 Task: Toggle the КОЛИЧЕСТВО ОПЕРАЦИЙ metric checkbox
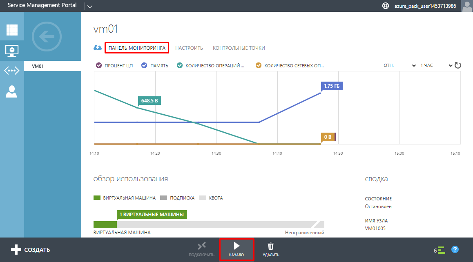pos(180,65)
